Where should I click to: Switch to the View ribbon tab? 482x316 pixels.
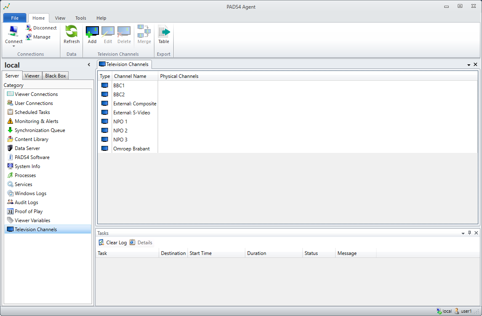60,18
